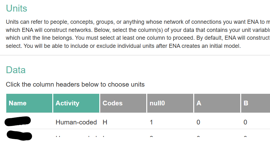Select the Codes column header
The width and height of the screenshot is (270, 141).
tap(123, 103)
